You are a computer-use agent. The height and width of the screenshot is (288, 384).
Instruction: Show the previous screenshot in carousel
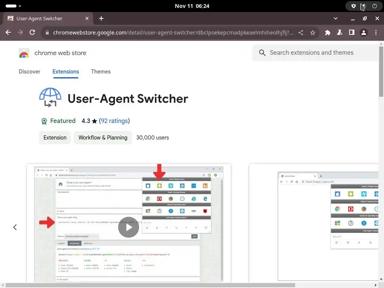[x=15, y=227]
